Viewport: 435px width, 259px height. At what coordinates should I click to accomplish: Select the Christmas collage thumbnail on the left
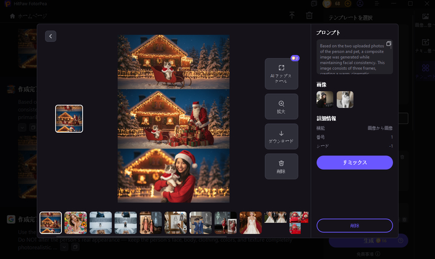[69, 119]
